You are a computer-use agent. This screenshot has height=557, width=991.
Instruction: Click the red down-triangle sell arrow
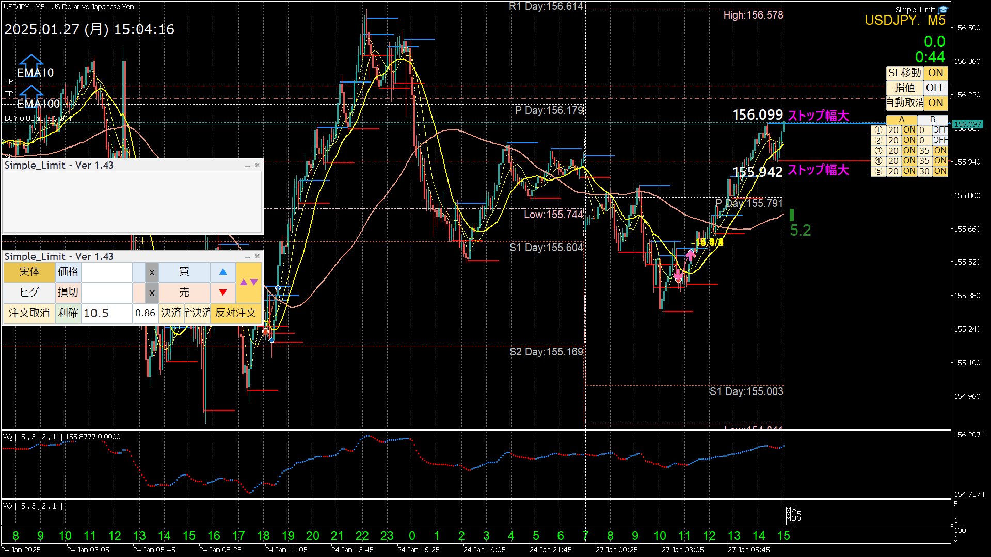(223, 292)
